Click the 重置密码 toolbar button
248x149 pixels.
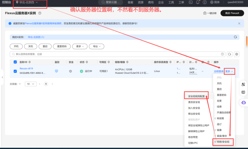pos(62,46)
